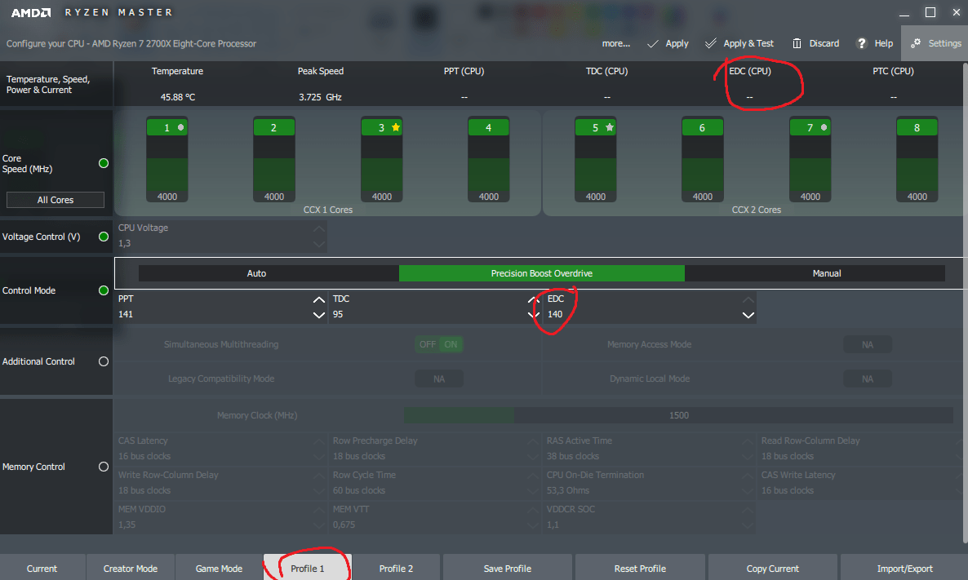Click the gold star on core 3
968x580 pixels.
[x=396, y=127]
